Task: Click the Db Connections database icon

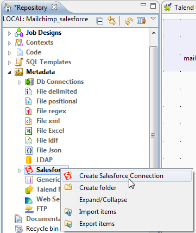Action: [x=29, y=82]
